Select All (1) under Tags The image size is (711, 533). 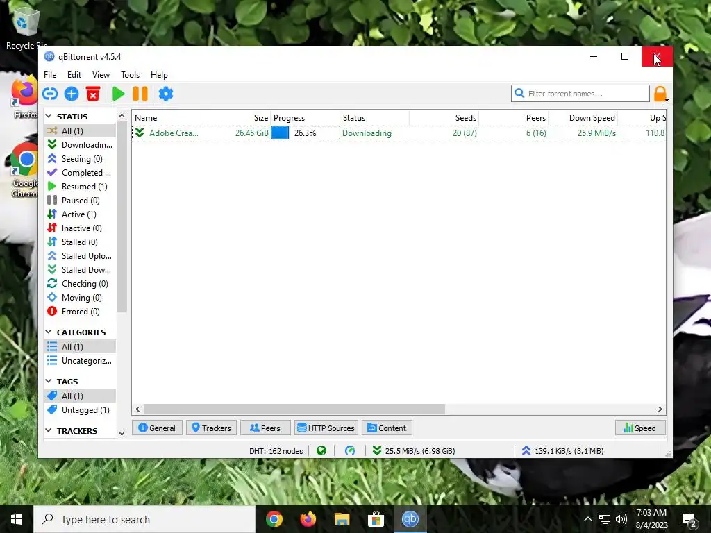pyautogui.click(x=81, y=396)
